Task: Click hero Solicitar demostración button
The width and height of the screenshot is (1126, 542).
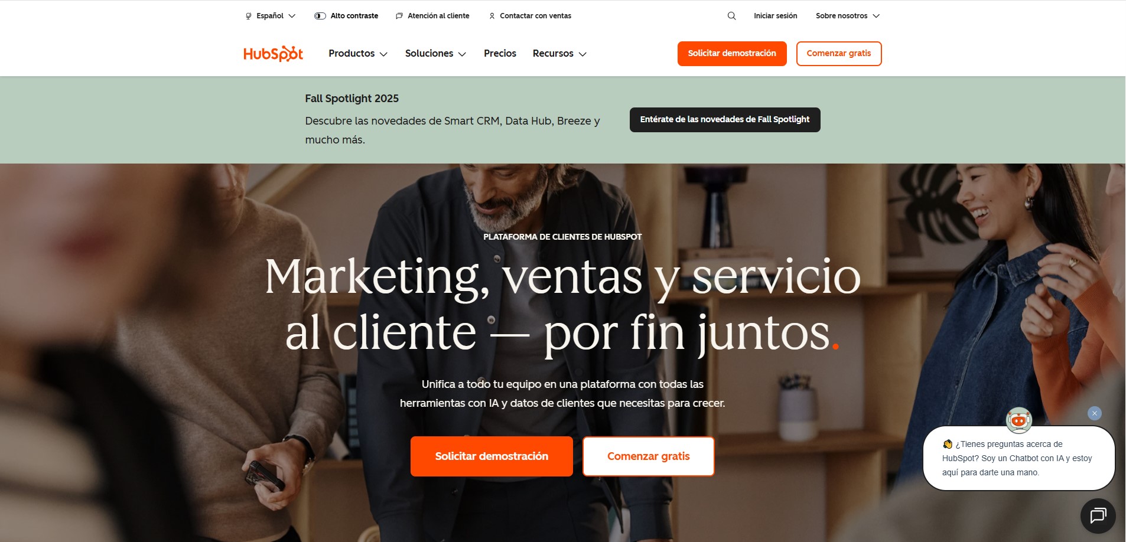Action: coord(492,456)
